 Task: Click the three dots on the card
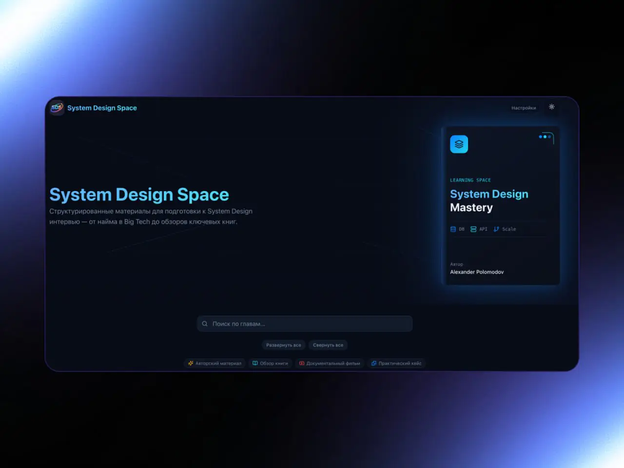pyautogui.click(x=545, y=137)
